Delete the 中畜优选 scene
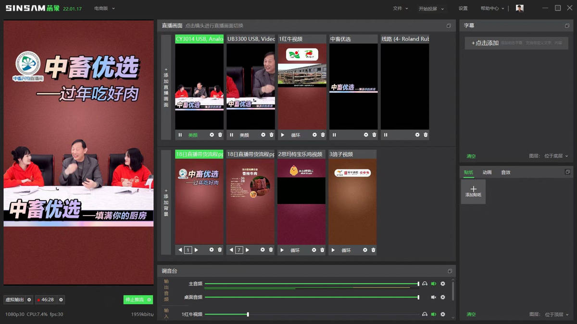The height and width of the screenshot is (324, 577). [x=375, y=135]
